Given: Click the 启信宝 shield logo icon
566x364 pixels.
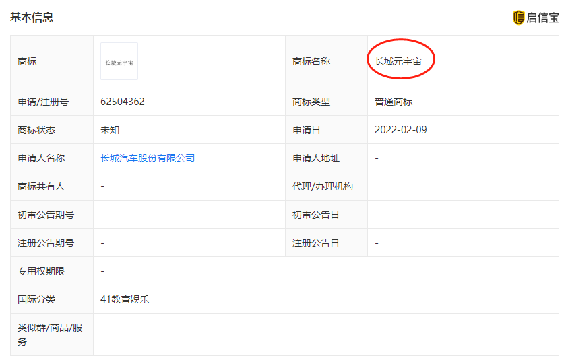Looking at the screenshot, I should click(518, 17).
